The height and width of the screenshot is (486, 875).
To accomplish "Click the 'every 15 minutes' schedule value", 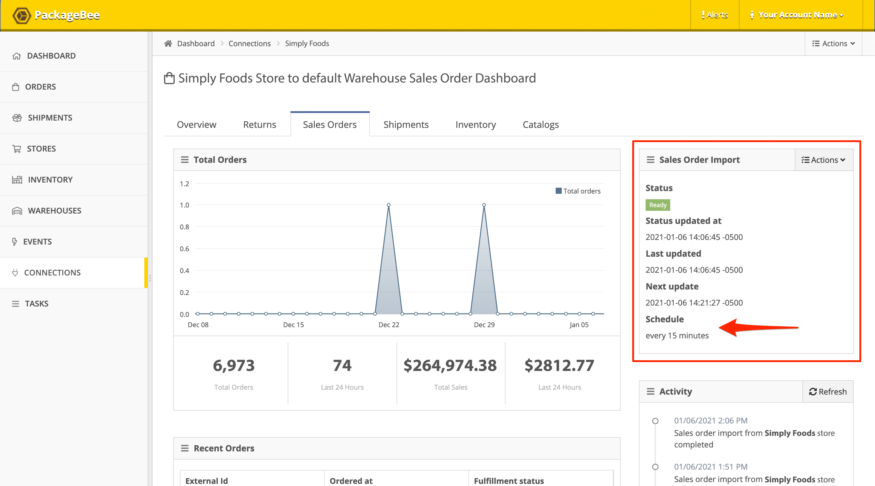I will click(677, 336).
